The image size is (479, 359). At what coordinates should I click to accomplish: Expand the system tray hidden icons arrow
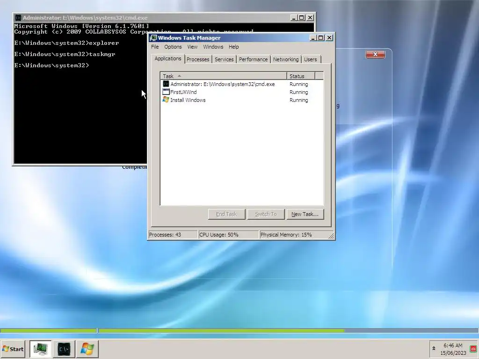434,348
